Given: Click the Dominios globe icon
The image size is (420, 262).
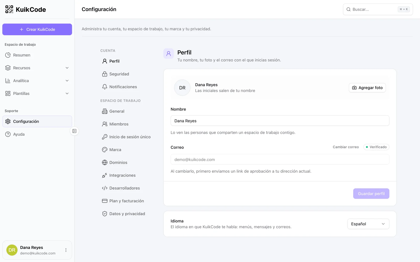Looking at the screenshot, I should click(x=104, y=162).
